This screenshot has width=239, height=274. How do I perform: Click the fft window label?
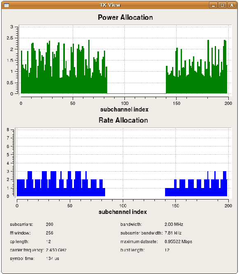coord(20,233)
